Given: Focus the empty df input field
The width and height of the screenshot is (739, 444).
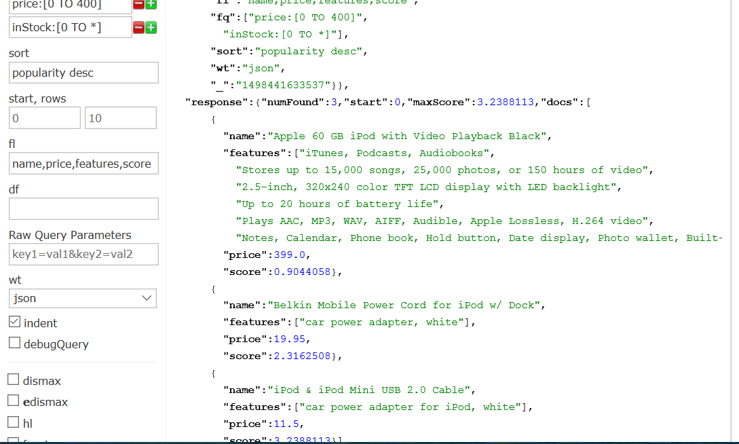Looking at the screenshot, I should pyautogui.click(x=83, y=209).
